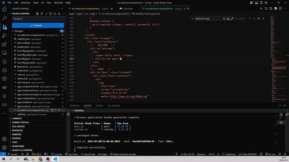Open the Run and Debug view
Viewport: 289px width, 162px height.
pos(4,36)
